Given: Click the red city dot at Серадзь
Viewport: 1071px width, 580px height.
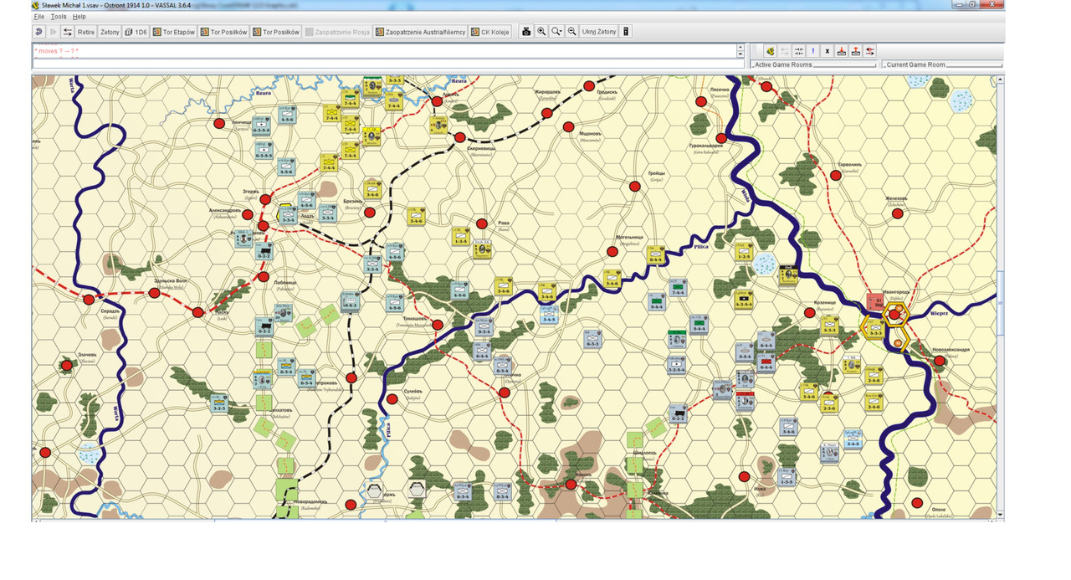Looking at the screenshot, I should [x=88, y=299].
